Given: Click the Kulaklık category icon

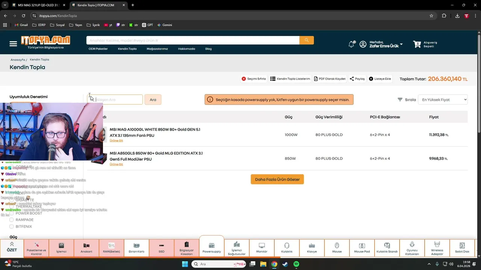Looking at the screenshot, I should tap(287, 245).
